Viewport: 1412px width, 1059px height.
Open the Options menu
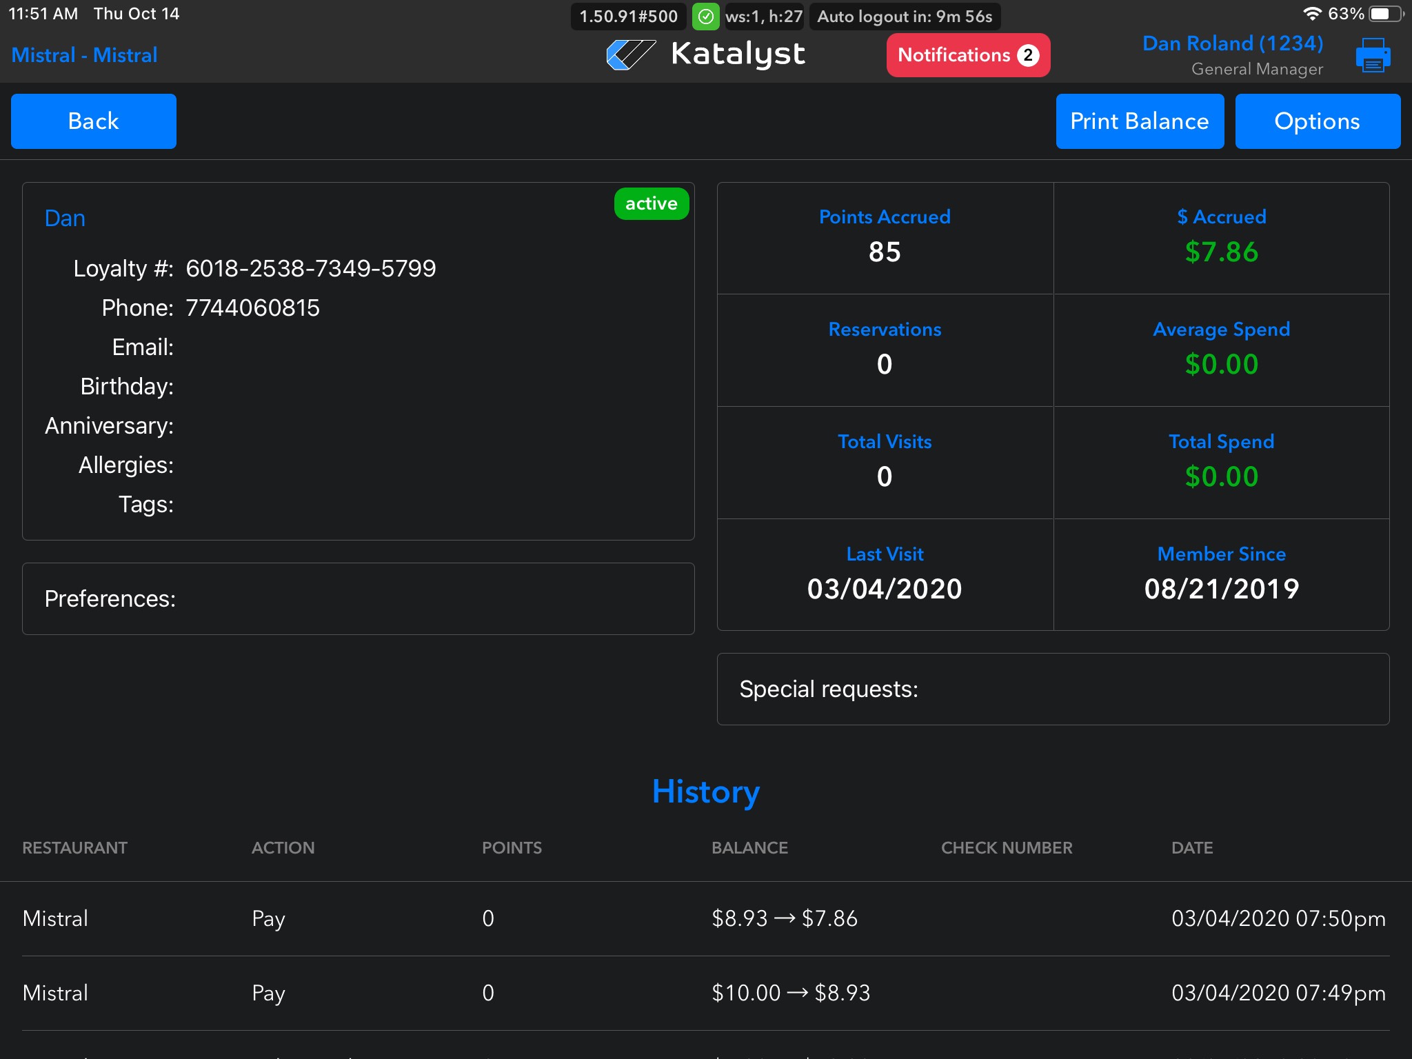(x=1317, y=121)
